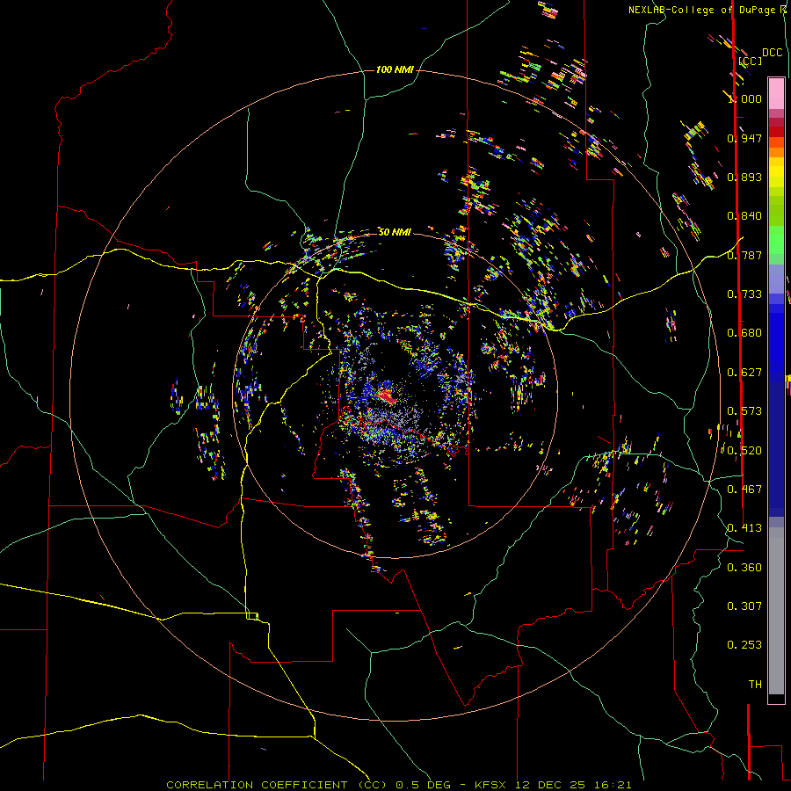Click the 0.787 scale value
The width and height of the screenshot is (791, 791).
[x=744, y=255]
